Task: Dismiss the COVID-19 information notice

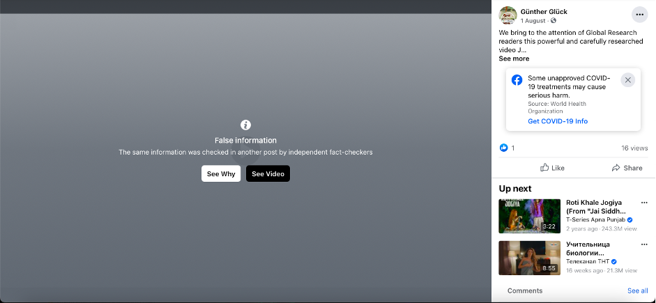Action: click(x=627, y=80)
